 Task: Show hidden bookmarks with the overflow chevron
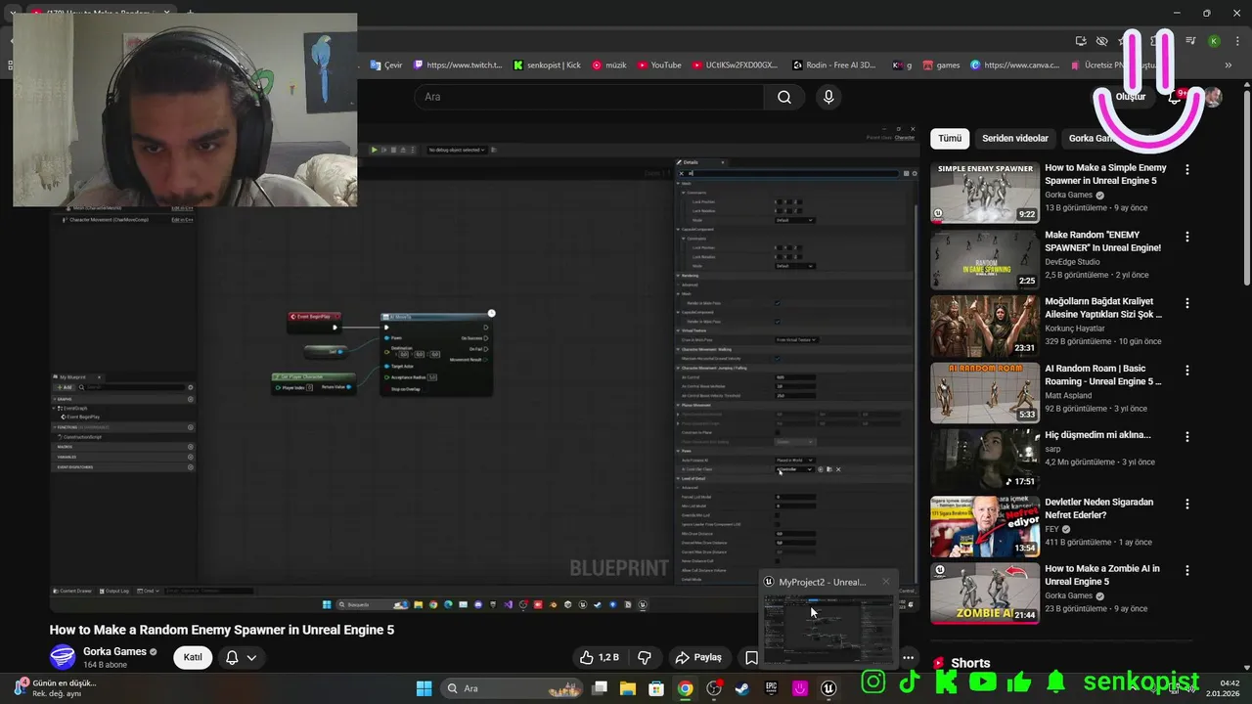tap(1229, 66)
